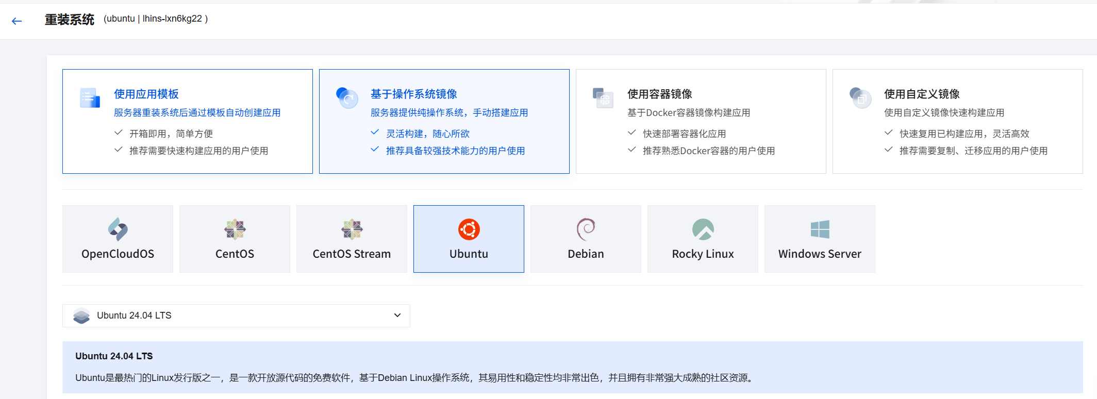Viewport: 1097px width, 399px height.
Task: Choose the OpenCloudOS label
Action: pyautogui.click(x=118, y=254)
